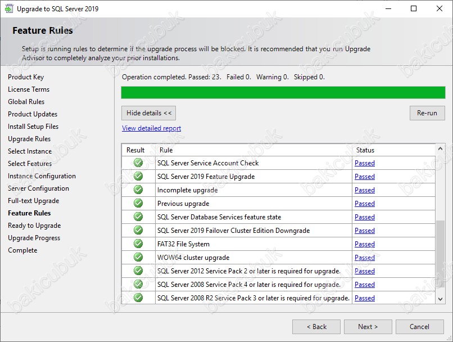Click the green check icon for WOW64 cluster upgrade
The image size is (453, 342).
[138, 257]
